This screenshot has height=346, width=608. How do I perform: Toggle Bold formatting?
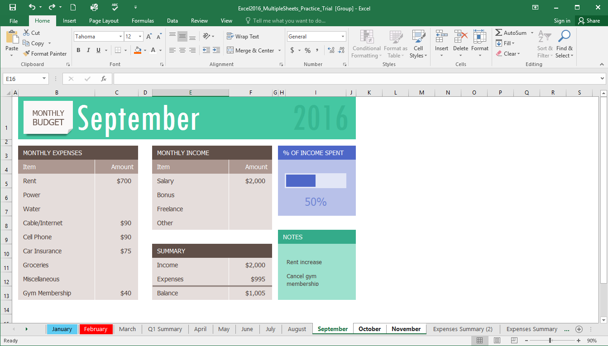[78, 50]
